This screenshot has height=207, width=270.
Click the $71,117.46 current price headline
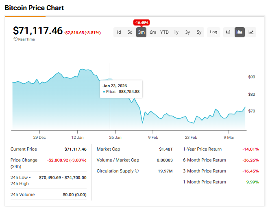38,30
